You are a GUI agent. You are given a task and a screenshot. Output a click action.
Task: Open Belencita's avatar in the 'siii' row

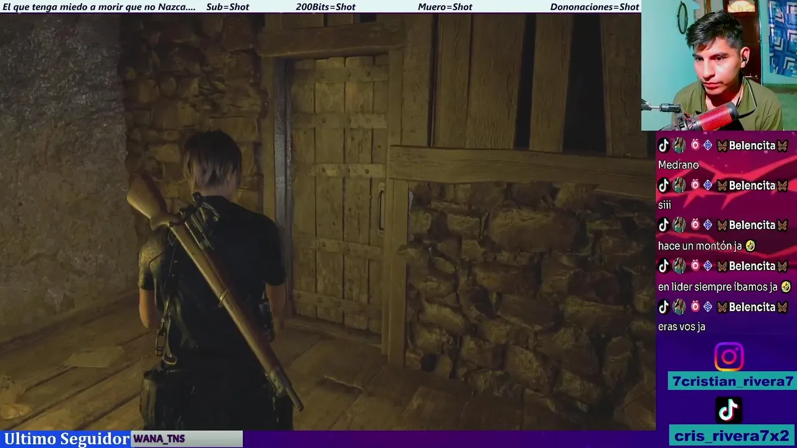[x=679, y=185]
